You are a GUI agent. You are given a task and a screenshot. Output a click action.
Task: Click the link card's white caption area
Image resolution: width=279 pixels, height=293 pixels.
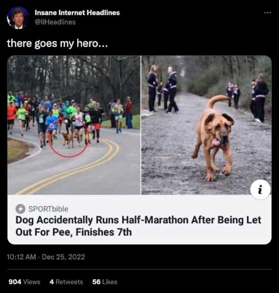(139, 220)
